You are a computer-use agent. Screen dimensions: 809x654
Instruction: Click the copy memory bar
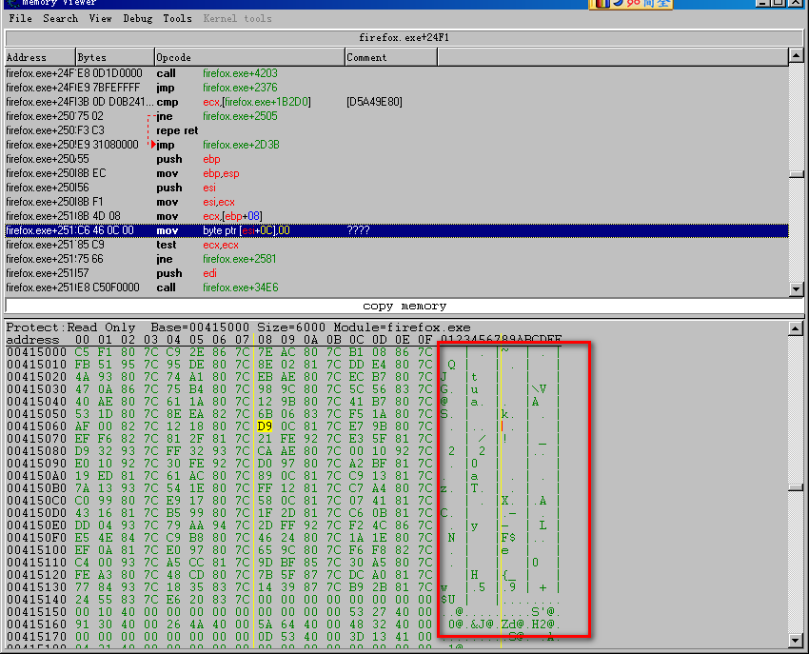404,306
